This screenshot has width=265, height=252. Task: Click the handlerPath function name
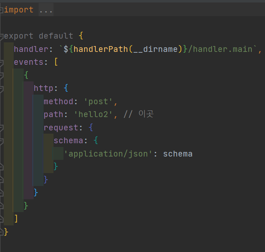tap(101, 49)
